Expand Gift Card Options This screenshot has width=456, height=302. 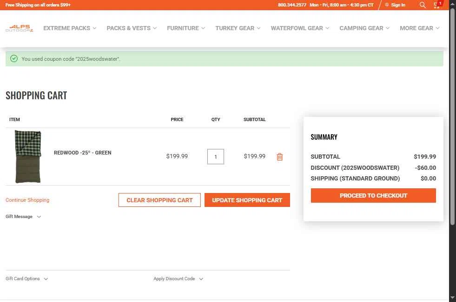(27, 278)
